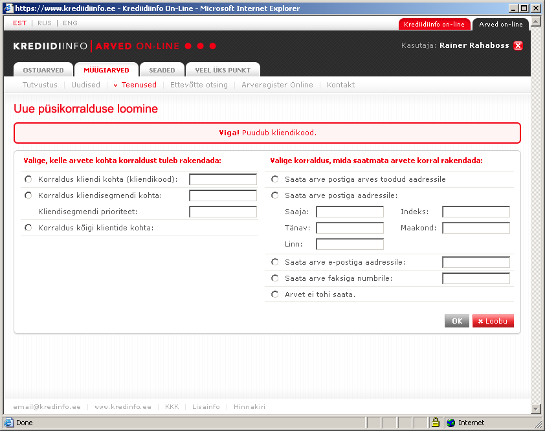
Task: Maximize the Internet Explorer window
Action: tap(524, 8)
